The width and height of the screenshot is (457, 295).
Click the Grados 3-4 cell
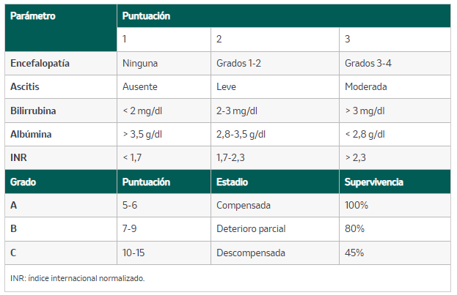[x=395, y=64]
